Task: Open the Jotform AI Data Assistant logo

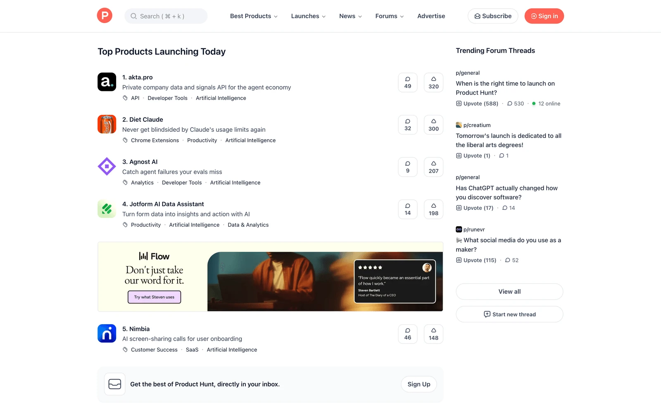Action: coord(107,209)
